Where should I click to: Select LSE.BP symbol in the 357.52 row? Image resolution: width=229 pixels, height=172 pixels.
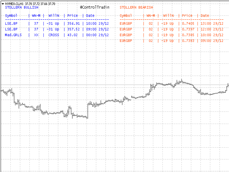pos(11,29)
